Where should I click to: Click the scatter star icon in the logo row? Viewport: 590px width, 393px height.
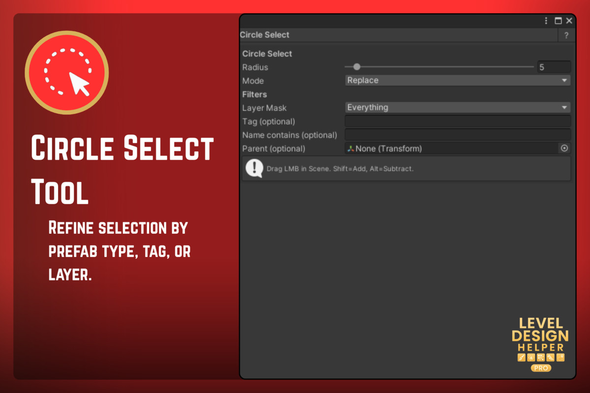pyautogui.click(x=531, y=357)
